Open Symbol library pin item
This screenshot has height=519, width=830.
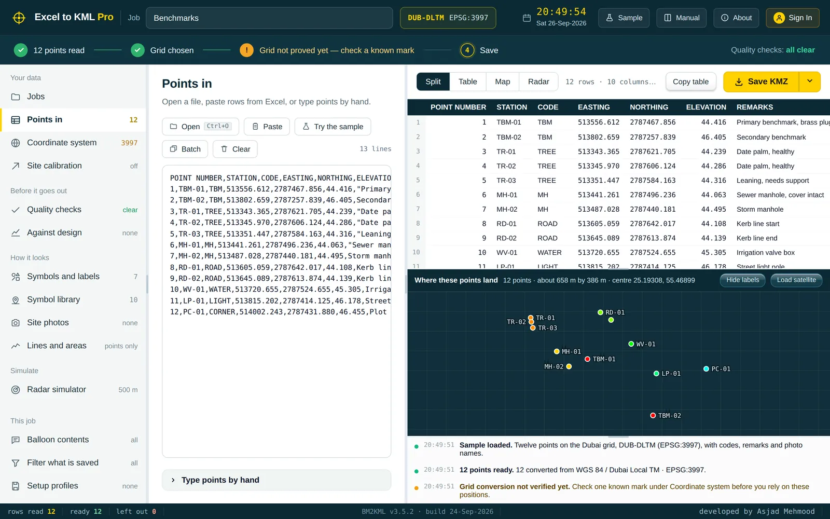pos(73,299)
